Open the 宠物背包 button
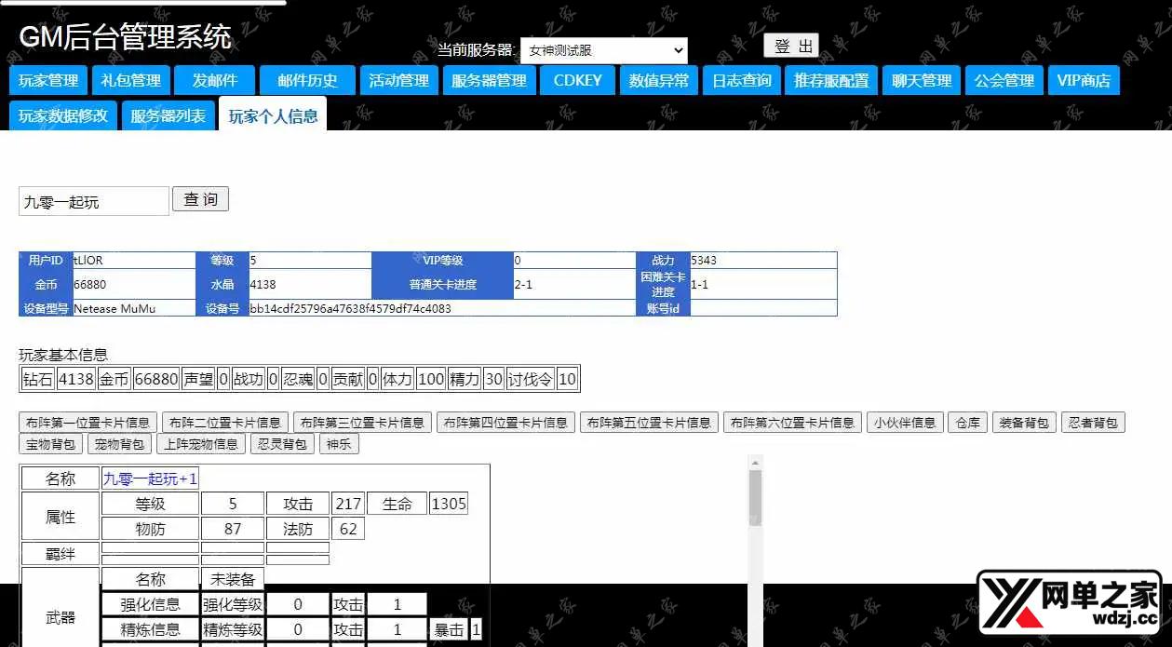Image resolution: width=1172 pixels, height=647 pixels. click(x=120, y=444)
